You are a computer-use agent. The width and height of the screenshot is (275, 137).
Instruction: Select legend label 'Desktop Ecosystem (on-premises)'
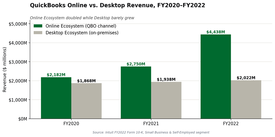click(82, 33)
